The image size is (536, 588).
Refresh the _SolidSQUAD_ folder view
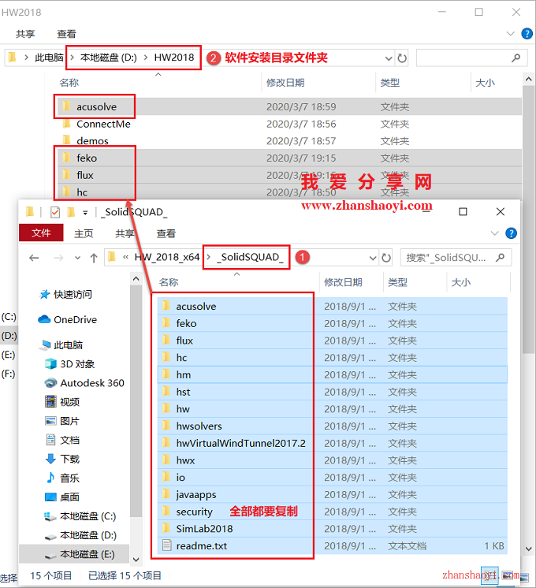(x=386, y=258)
